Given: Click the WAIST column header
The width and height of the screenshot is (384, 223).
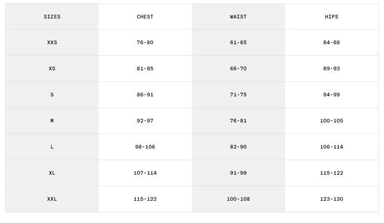Looking at the screenshot, I should pyautogui.click(x=238, y=17).
